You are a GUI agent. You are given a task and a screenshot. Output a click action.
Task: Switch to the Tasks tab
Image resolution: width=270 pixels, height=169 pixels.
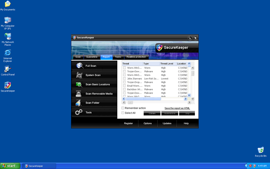118,57
